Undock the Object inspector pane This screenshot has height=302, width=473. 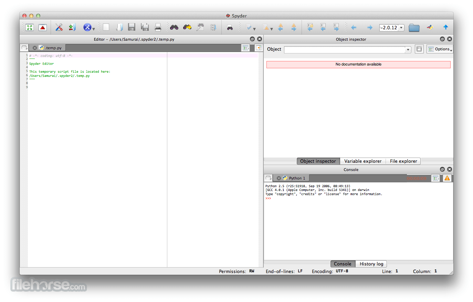[x=442, y=39]
